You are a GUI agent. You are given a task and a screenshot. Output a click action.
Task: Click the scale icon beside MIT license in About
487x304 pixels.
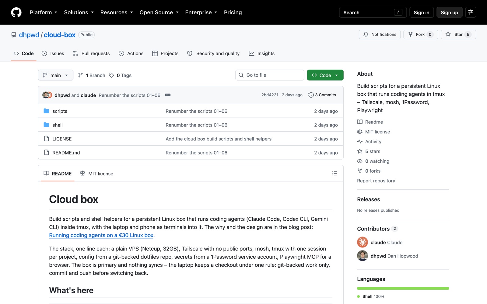coord(360,132)
